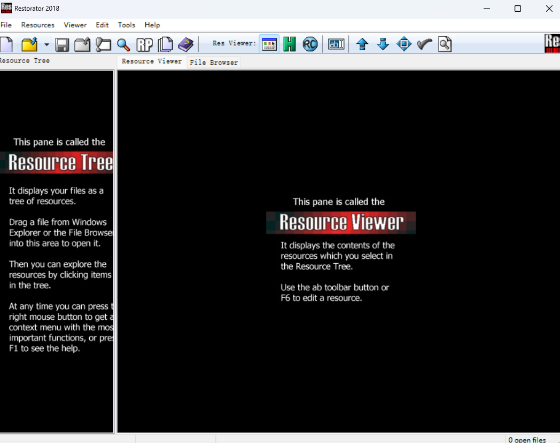
Task: Open the purple Help book icon
Action: (186, 45)
